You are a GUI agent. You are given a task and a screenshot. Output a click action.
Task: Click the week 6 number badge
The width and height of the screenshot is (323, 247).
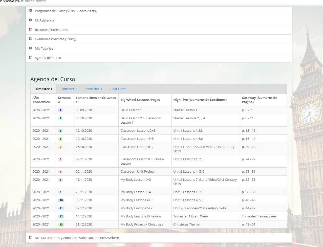coord(60,159)
